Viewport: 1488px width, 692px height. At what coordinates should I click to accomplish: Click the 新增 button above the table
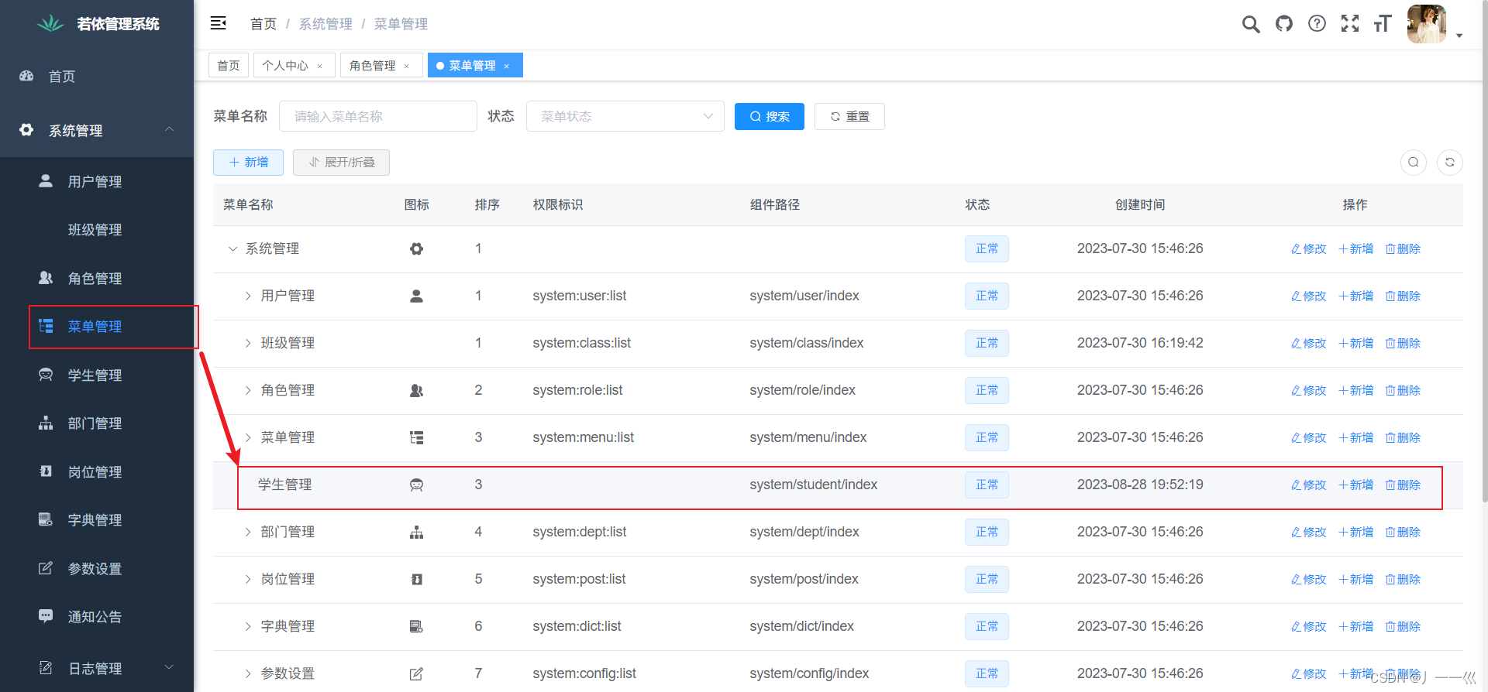tap(248, 163)
